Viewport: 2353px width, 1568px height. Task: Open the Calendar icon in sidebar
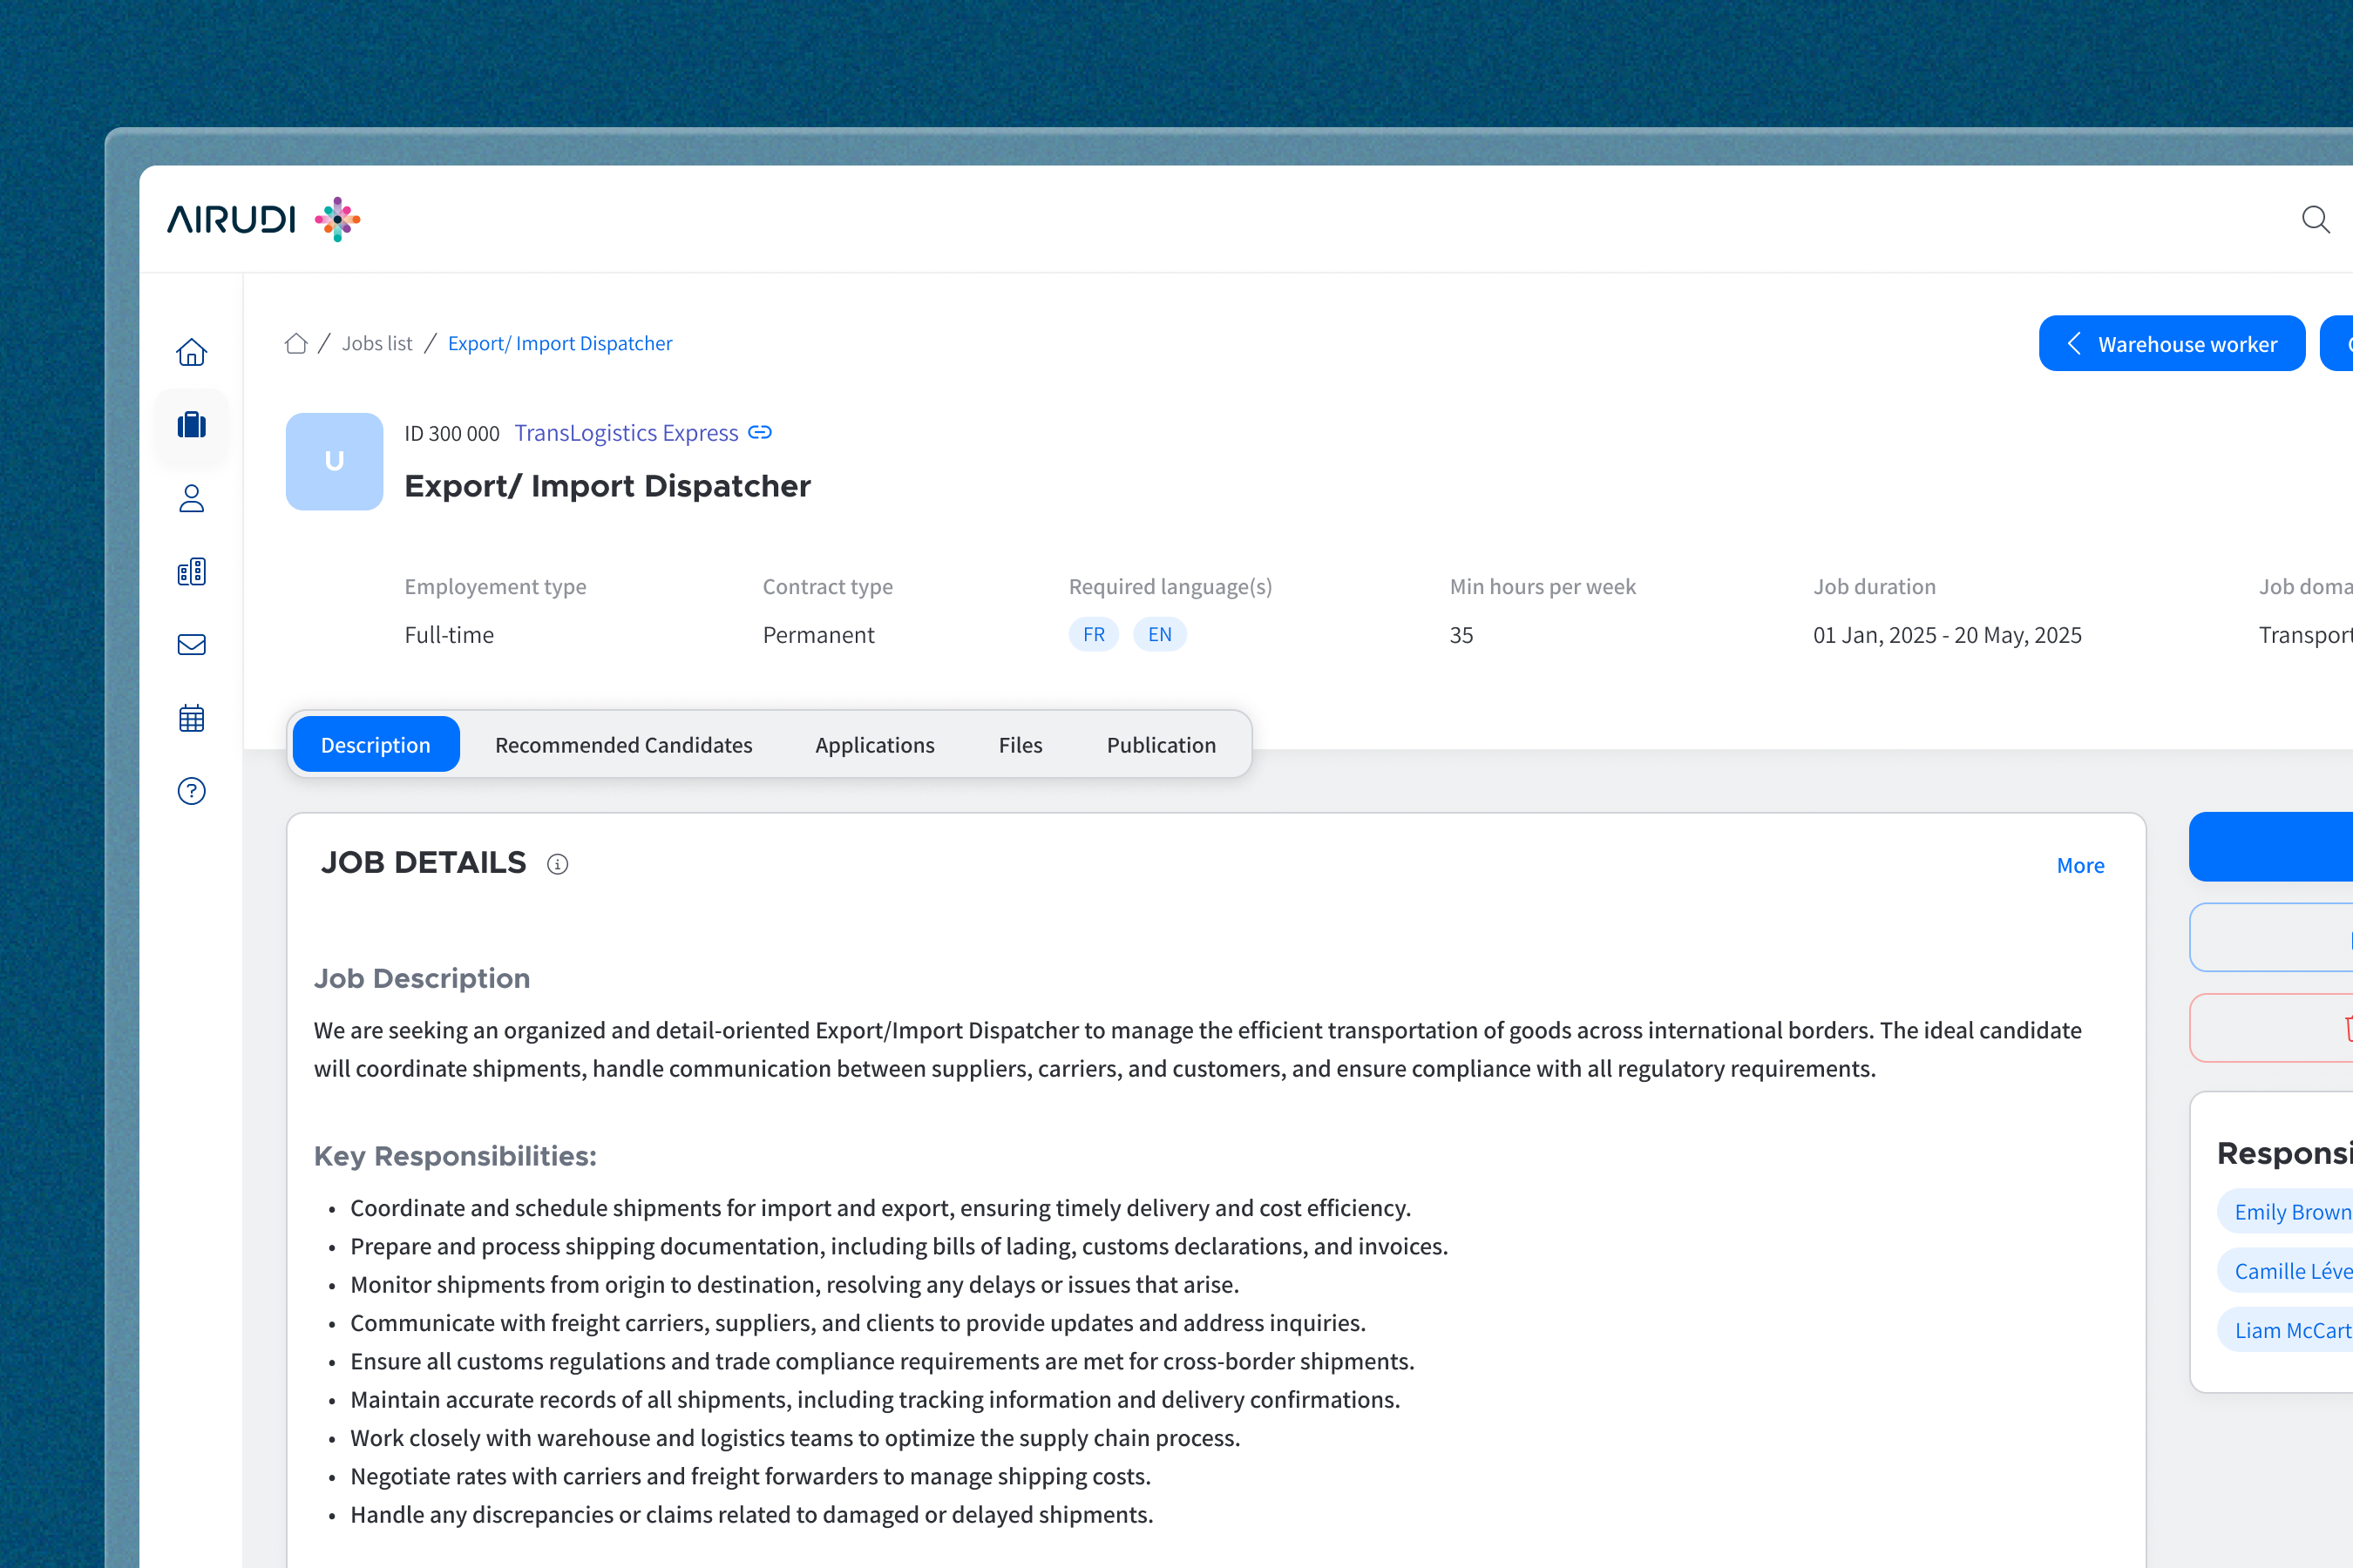point(191,718)
